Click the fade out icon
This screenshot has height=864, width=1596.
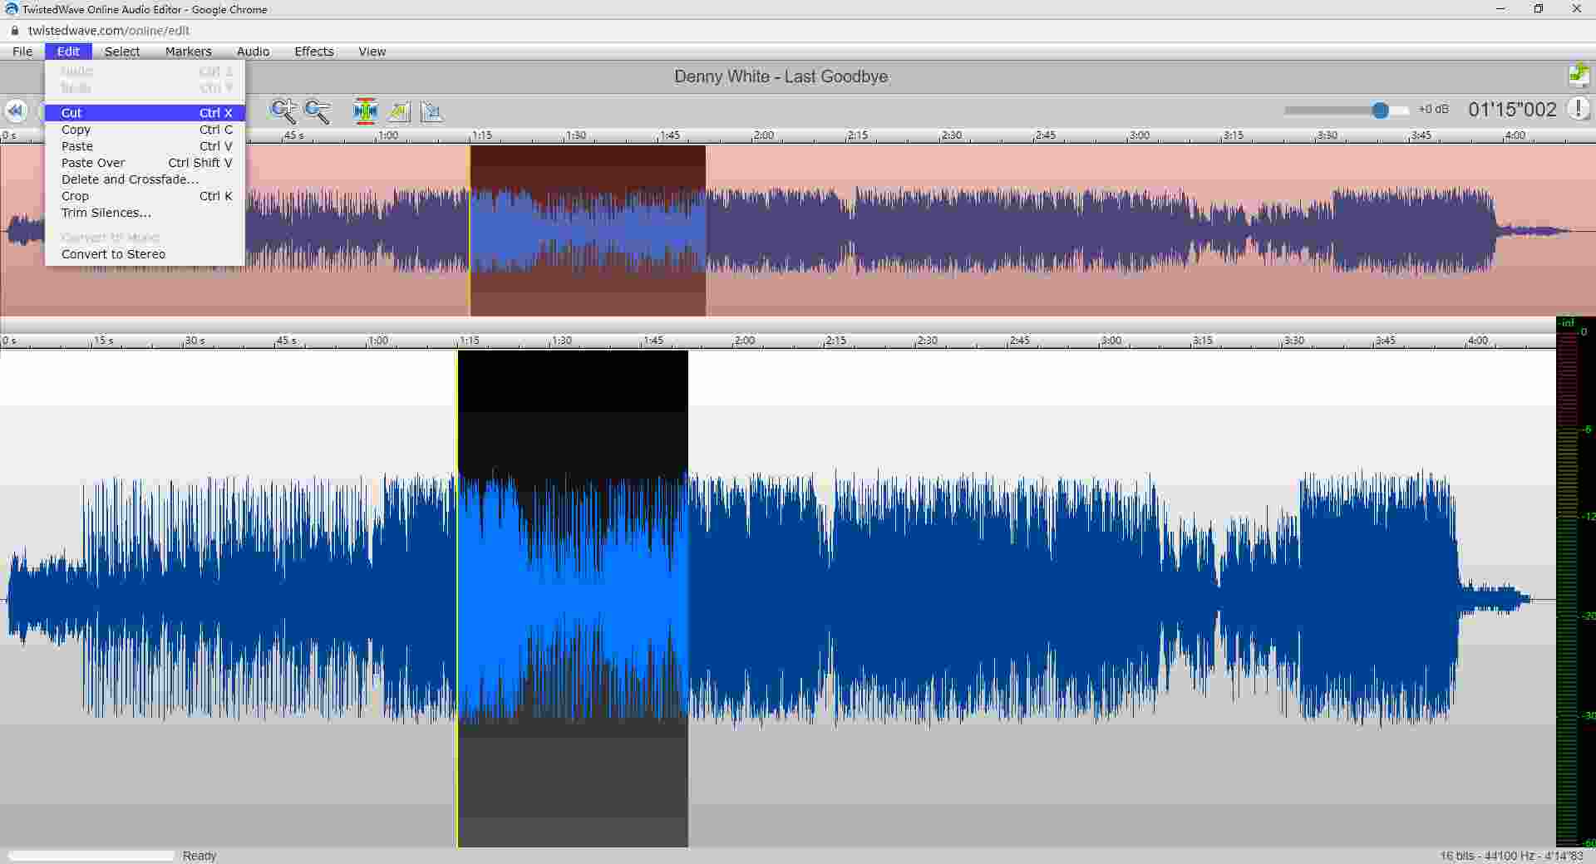(431, 111)
